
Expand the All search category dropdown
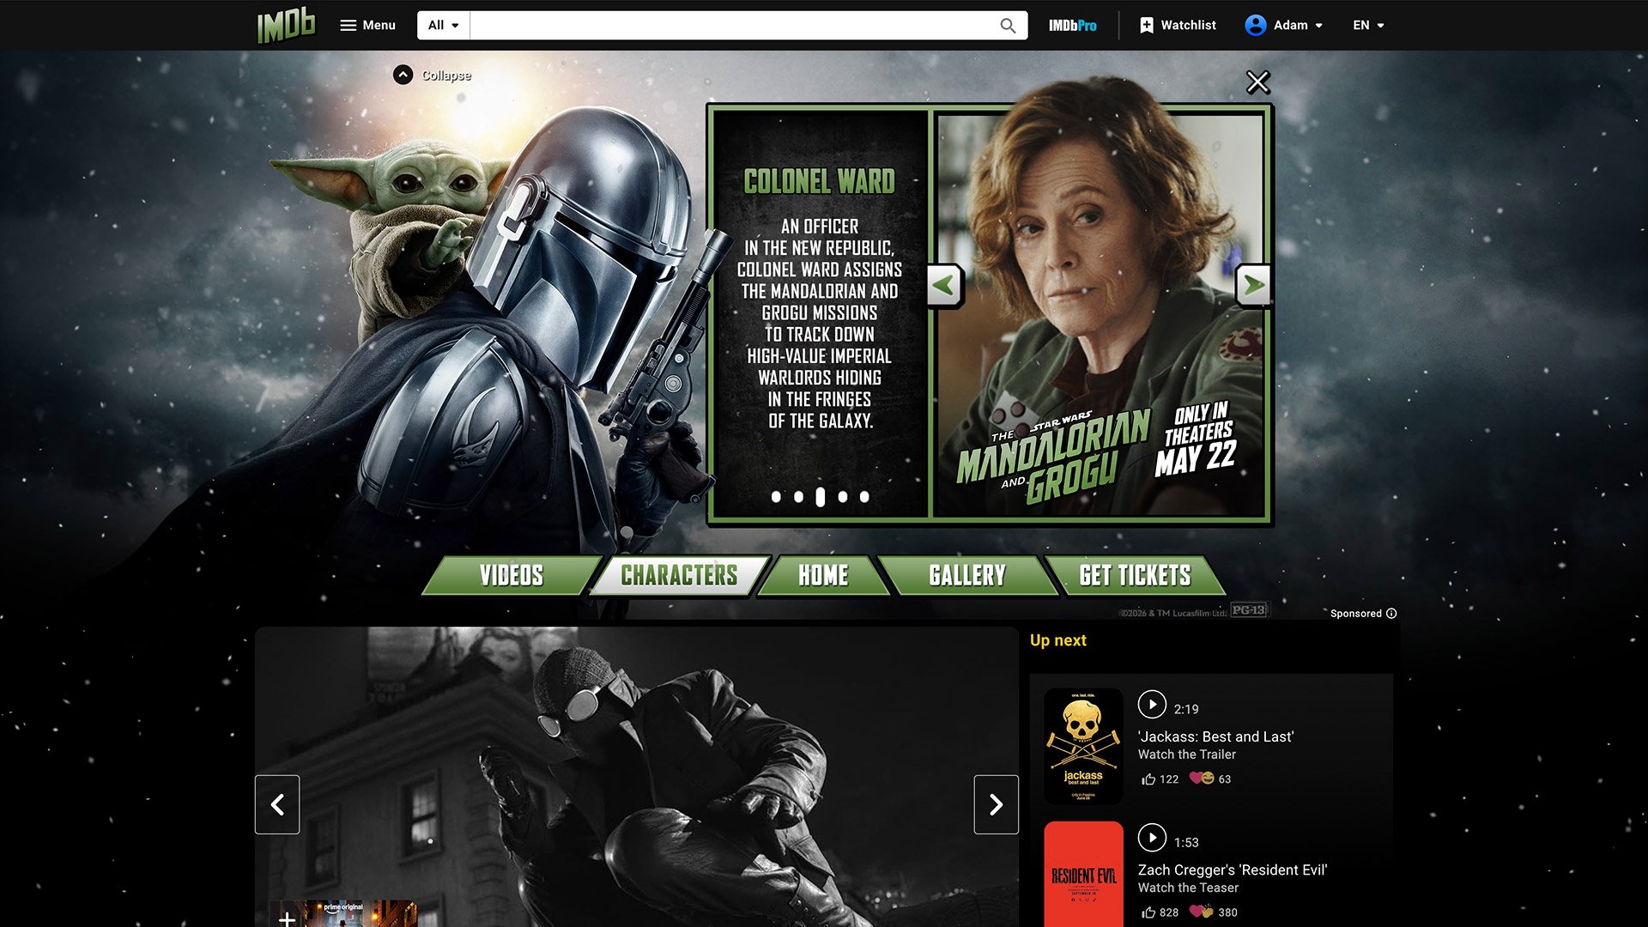pos(443,25)
